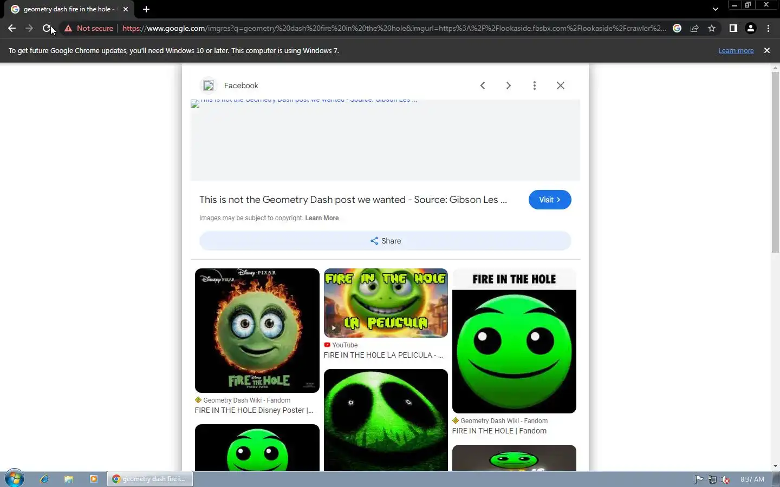
Task: Reload the page with refresh icon
Action: [x=47, y=28]
